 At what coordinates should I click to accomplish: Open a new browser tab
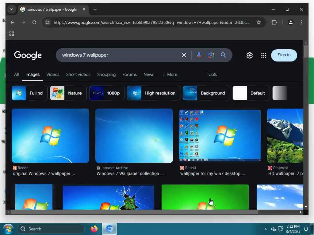pos(95,9)
